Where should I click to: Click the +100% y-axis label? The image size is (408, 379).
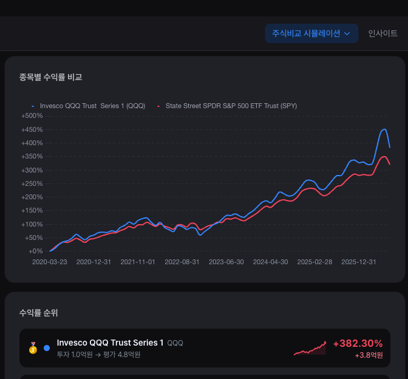32,224
